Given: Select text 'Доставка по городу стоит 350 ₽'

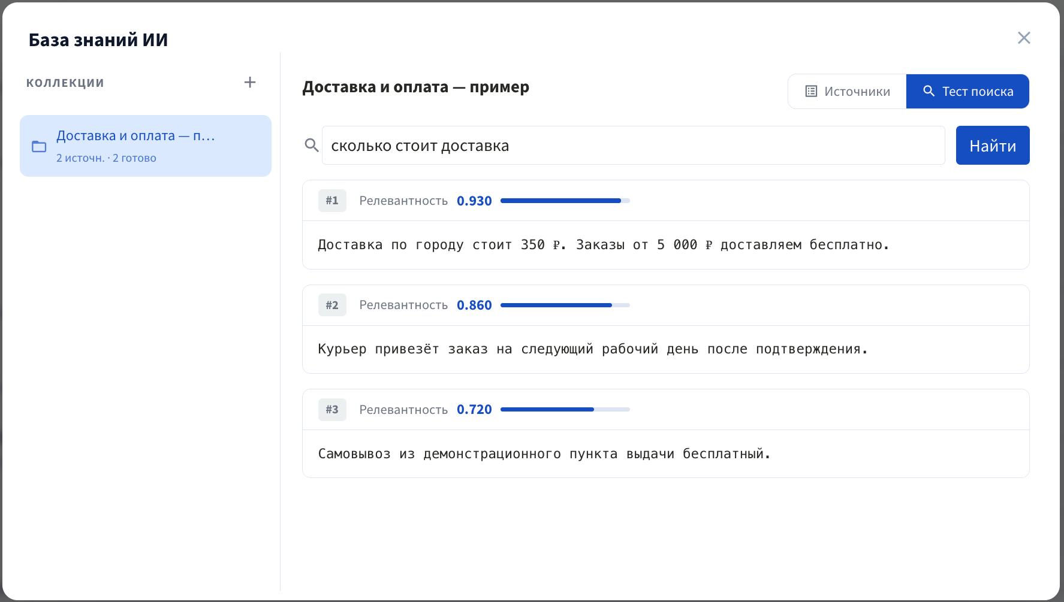Looking at the screenshot, I should point(439,244).
